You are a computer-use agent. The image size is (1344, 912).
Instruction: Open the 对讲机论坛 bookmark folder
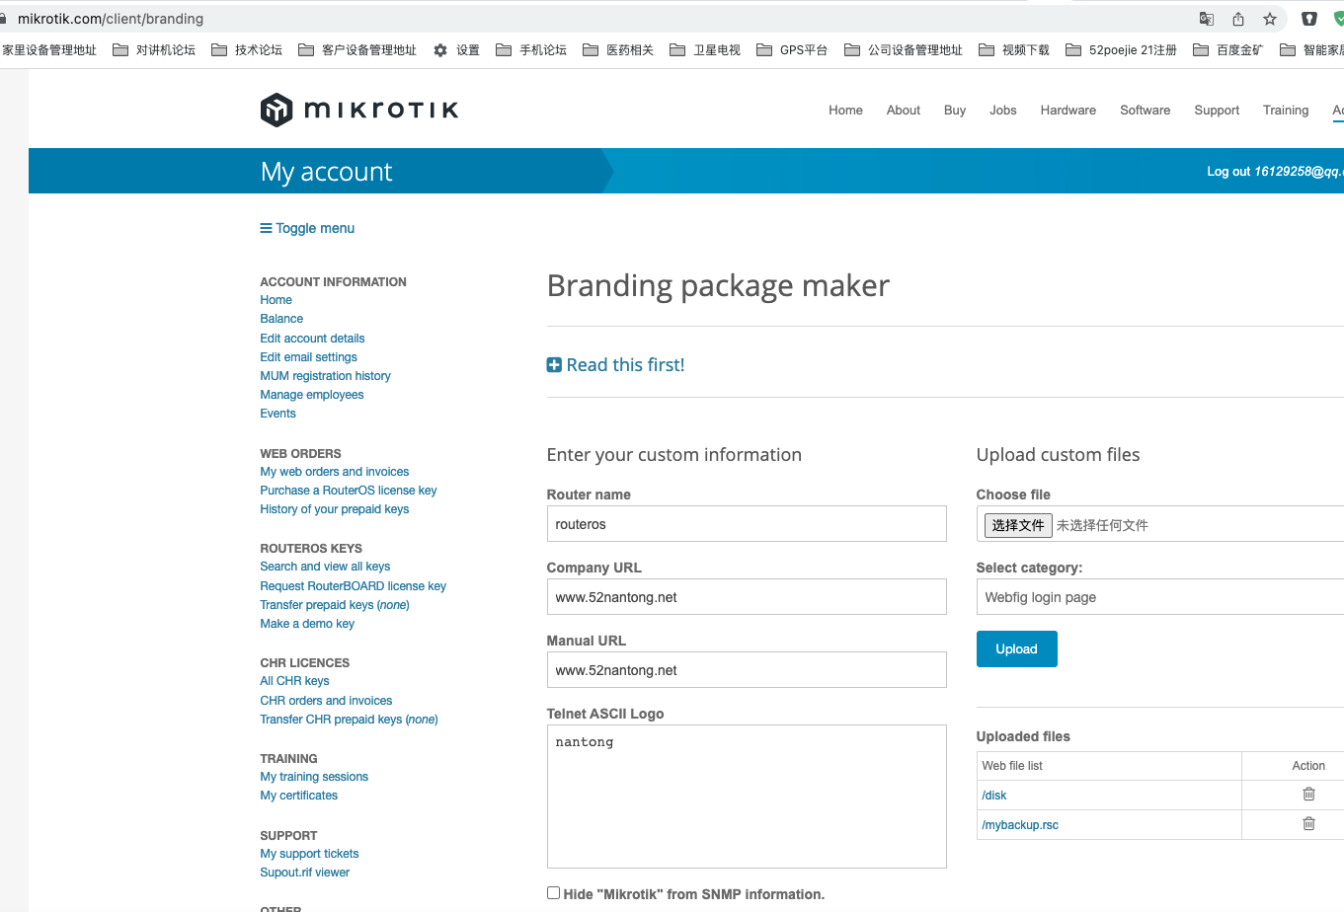point(154,50)
